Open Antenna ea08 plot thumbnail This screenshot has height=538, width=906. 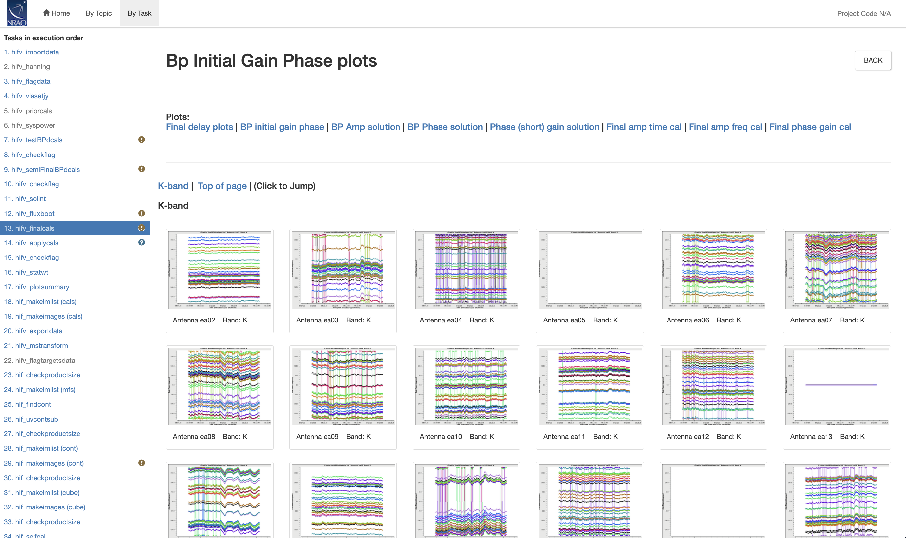220,386
